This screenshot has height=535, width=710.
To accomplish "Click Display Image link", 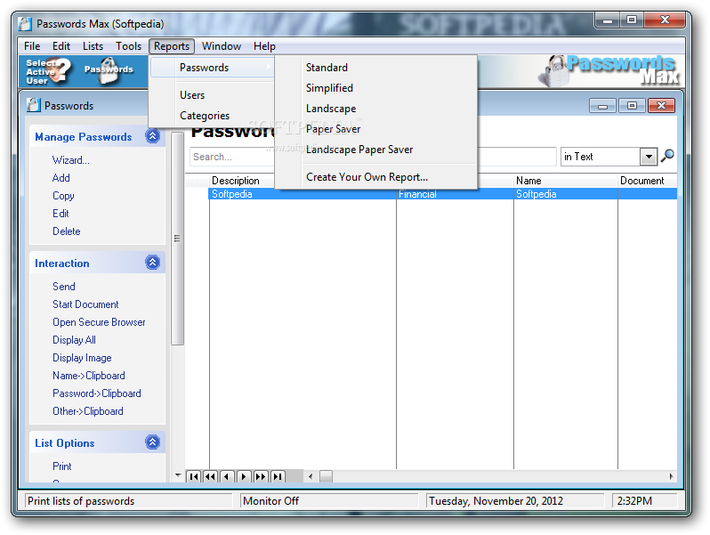I will (x=82, y=358).
